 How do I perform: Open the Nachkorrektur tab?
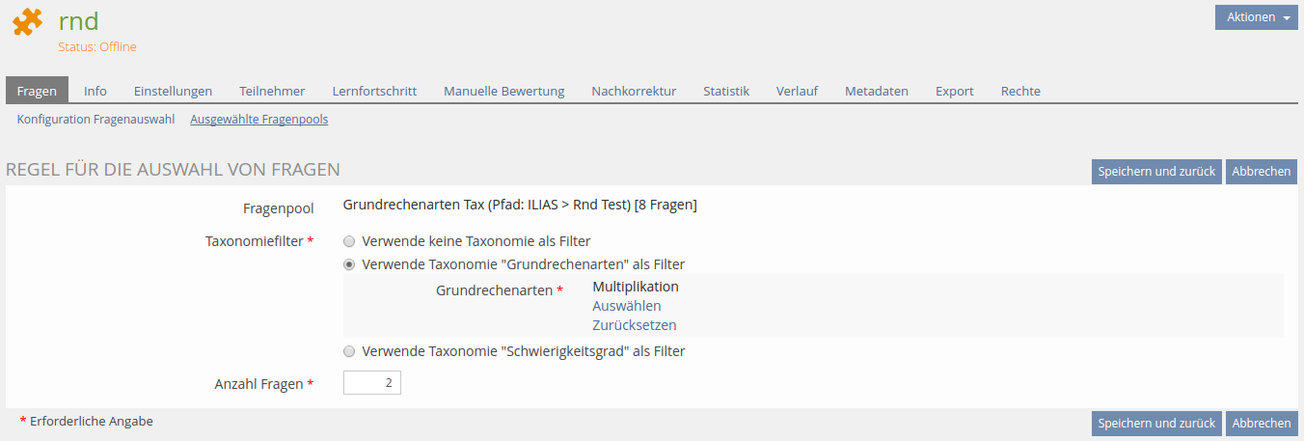click(634, 91)
